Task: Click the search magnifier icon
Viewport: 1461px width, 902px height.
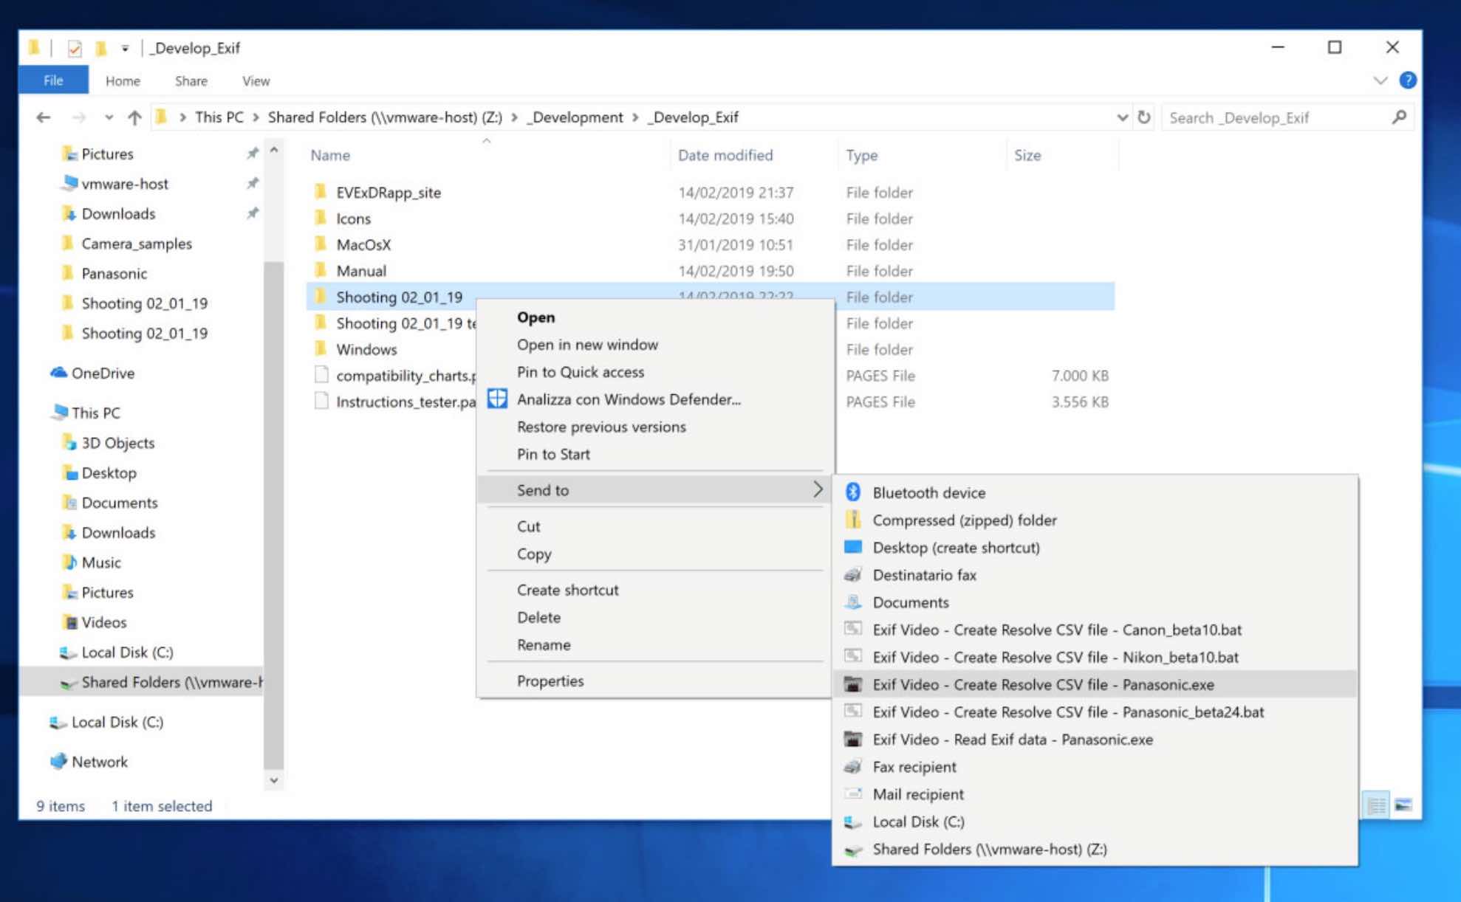Action: coord(1399,117)
